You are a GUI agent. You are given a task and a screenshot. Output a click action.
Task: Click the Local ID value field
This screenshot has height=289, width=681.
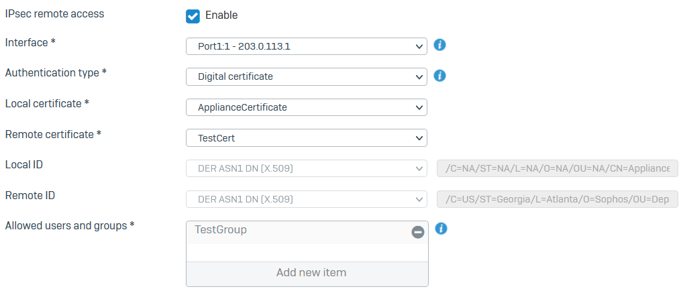[557, 168]
